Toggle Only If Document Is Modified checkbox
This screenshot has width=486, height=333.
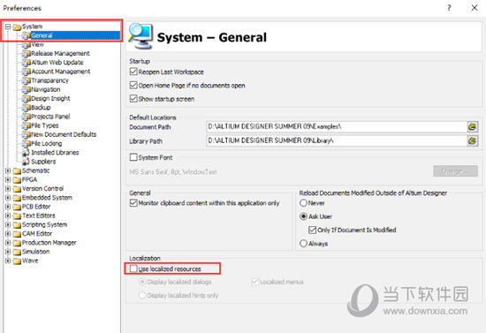tap(312, 230)
